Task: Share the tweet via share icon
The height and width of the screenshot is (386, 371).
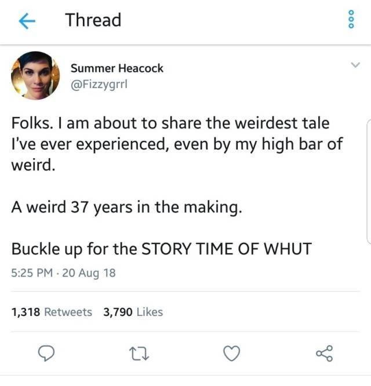Action: click(x=323, y=352)
